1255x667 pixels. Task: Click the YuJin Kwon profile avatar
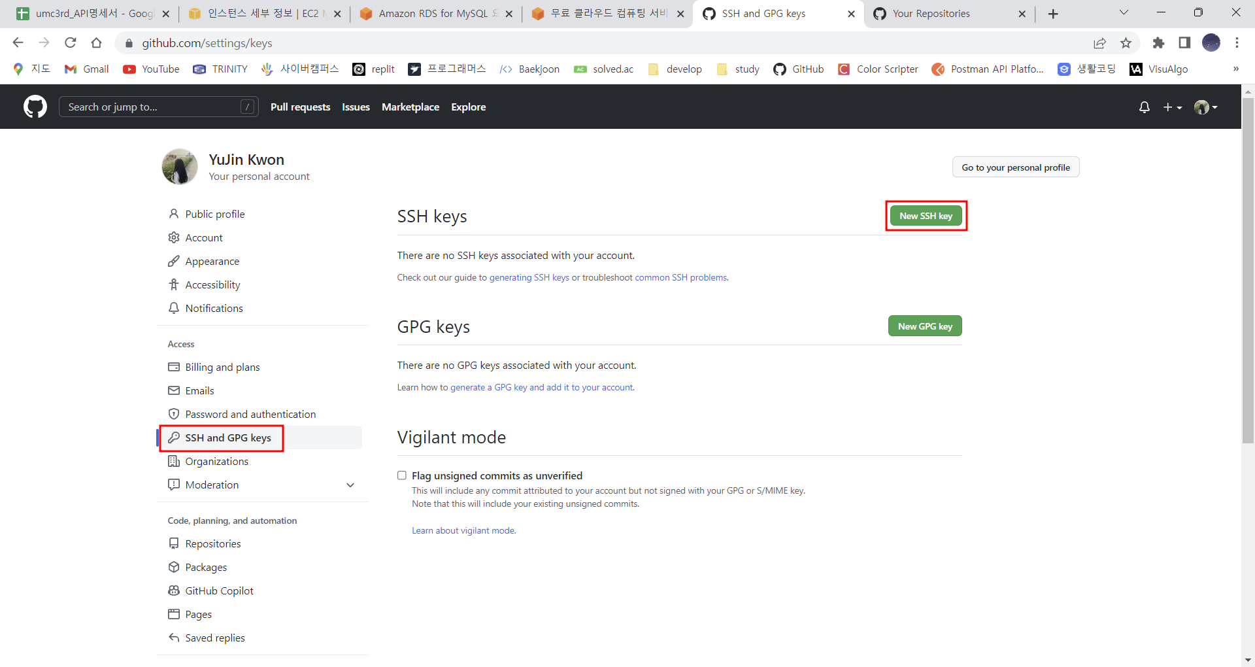[x=180, y=167]
